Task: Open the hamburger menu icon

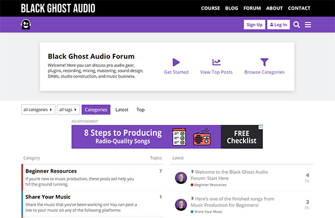Action: [x=308, y=25]
